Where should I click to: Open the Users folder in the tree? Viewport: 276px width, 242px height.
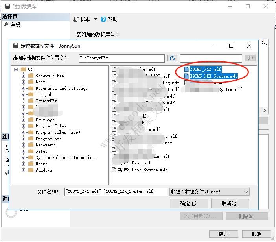click(41, 164)
